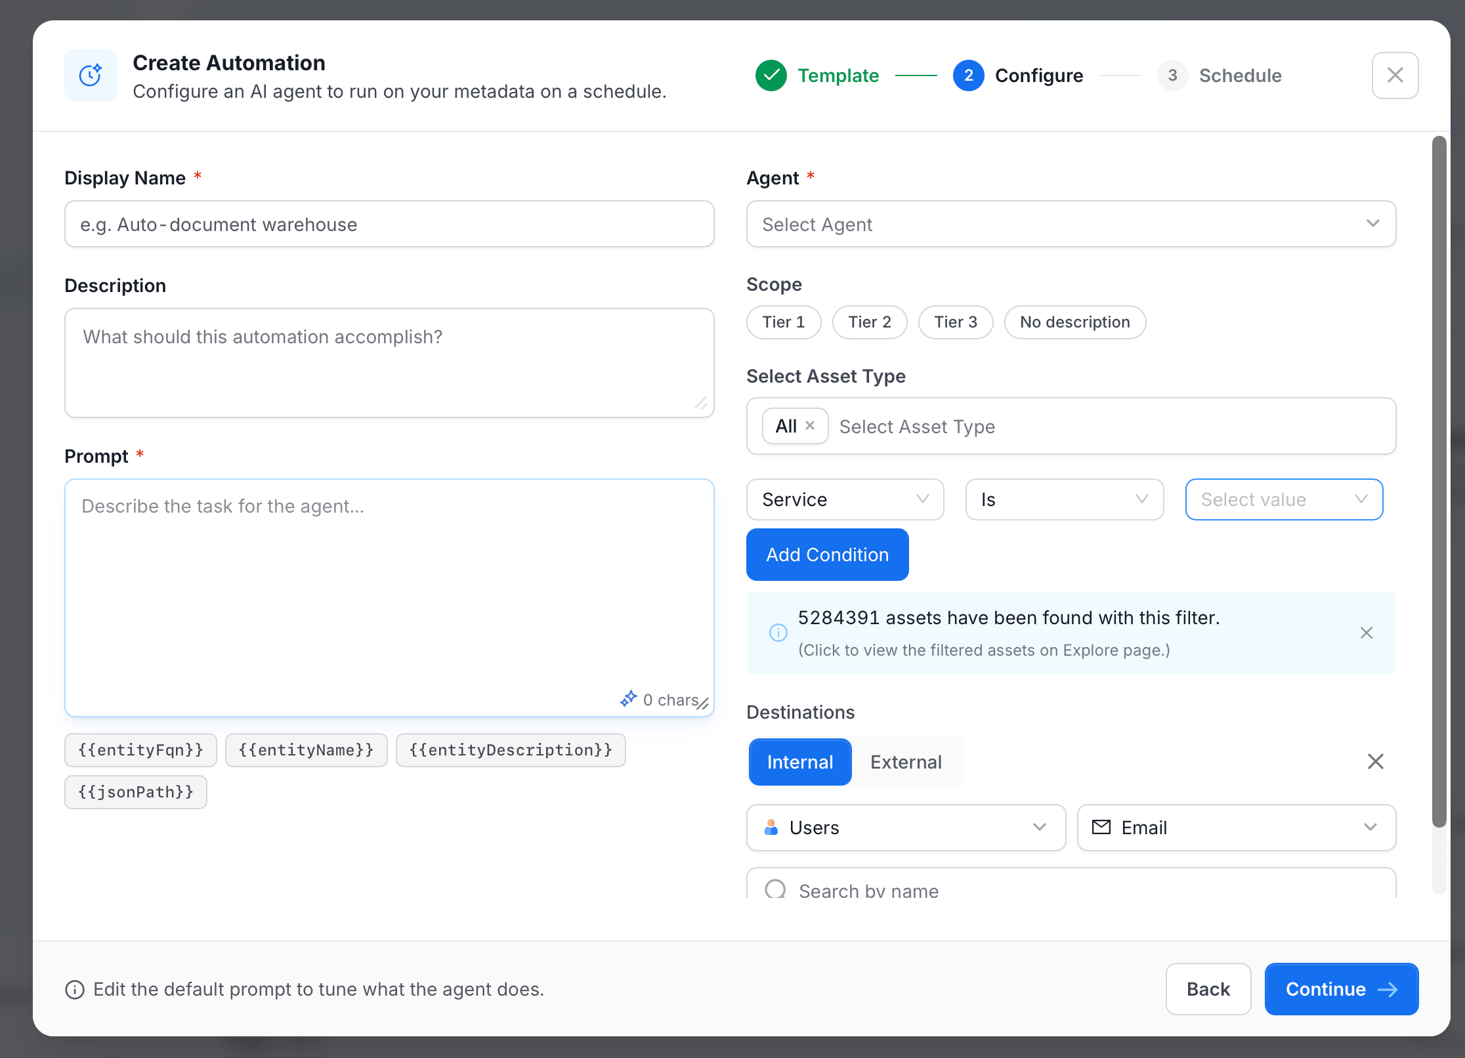The height and width of the screenshot is (1058, 1465).
Task: Click the Email envelope icon
Action: tap(1101, 827)
